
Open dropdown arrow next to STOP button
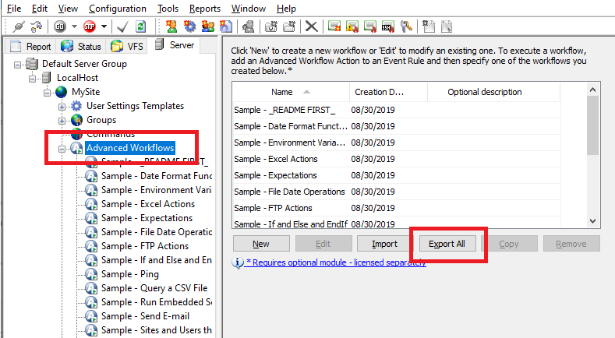point(104,26)
